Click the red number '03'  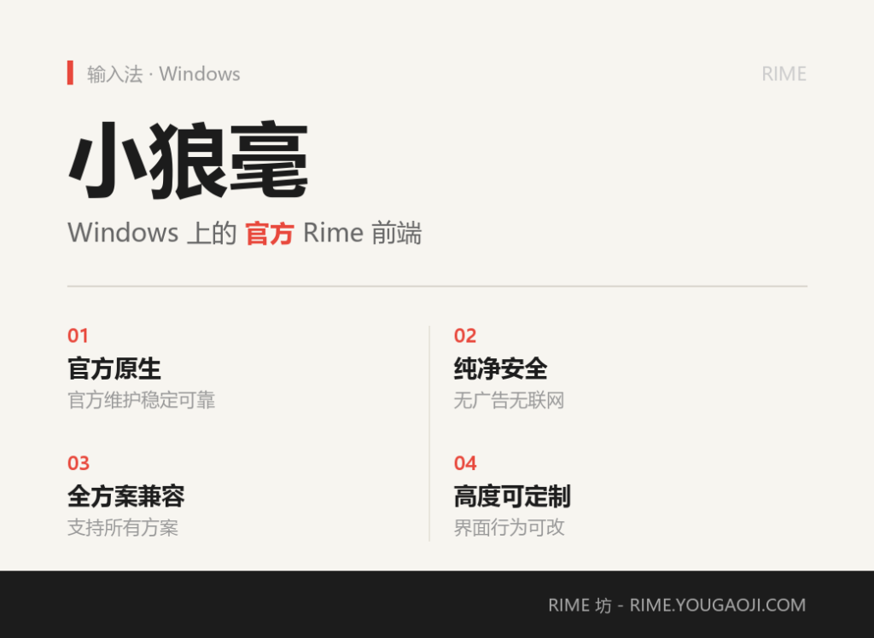pyautogui.click(x=79, y=463)
